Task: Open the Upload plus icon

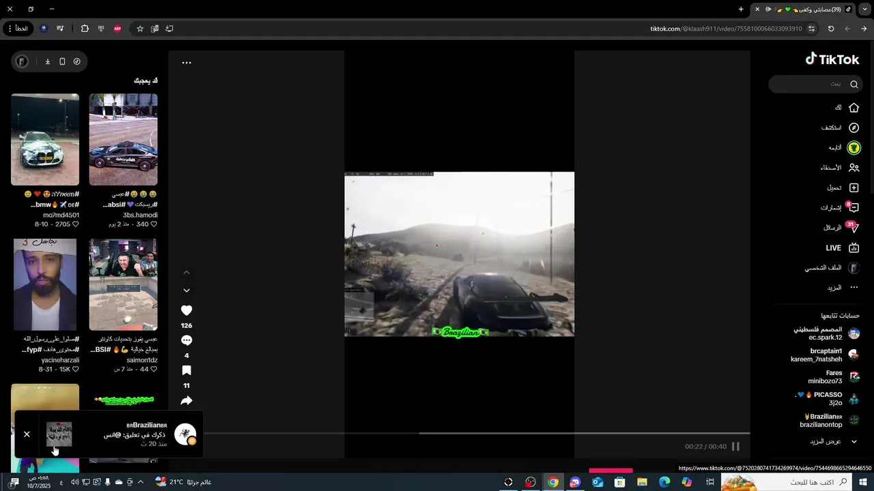Action: click(x=854, y=188)
